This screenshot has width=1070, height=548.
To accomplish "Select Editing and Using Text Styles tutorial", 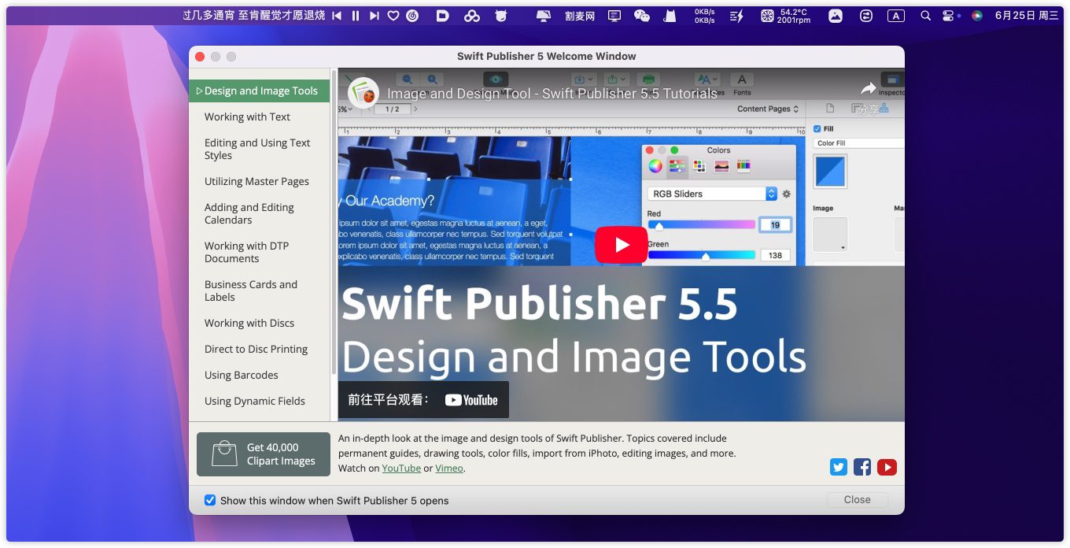I will coord(259,149).
